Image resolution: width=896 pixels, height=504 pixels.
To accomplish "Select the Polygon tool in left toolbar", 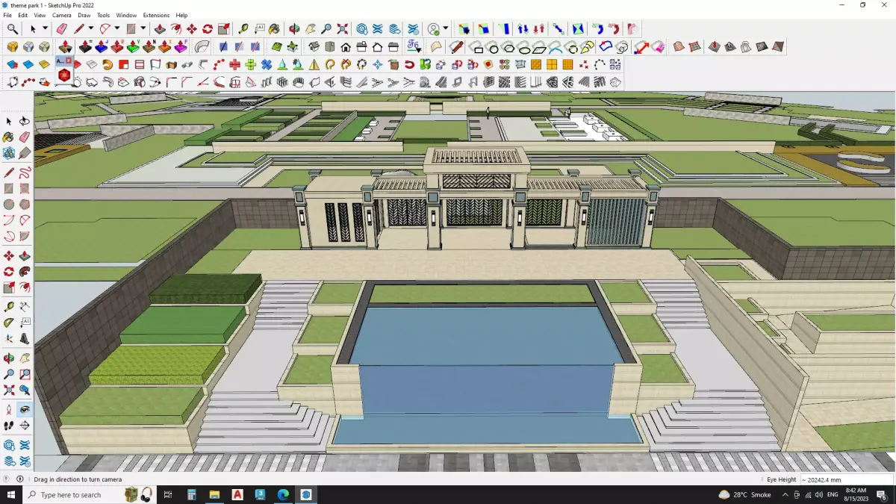I will point(25,205).
